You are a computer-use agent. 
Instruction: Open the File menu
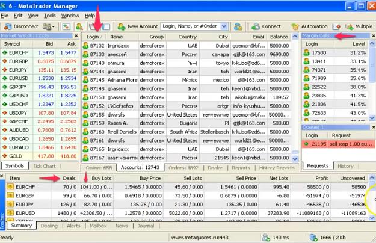pyautogui.click(x=4, y=16)
